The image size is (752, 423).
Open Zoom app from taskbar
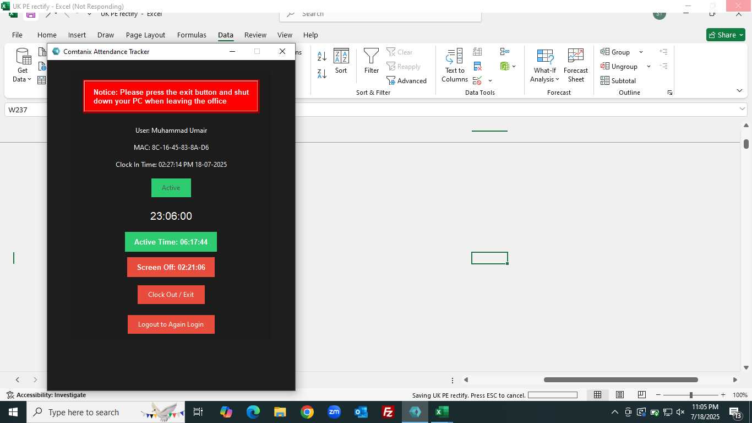(334, 412)
